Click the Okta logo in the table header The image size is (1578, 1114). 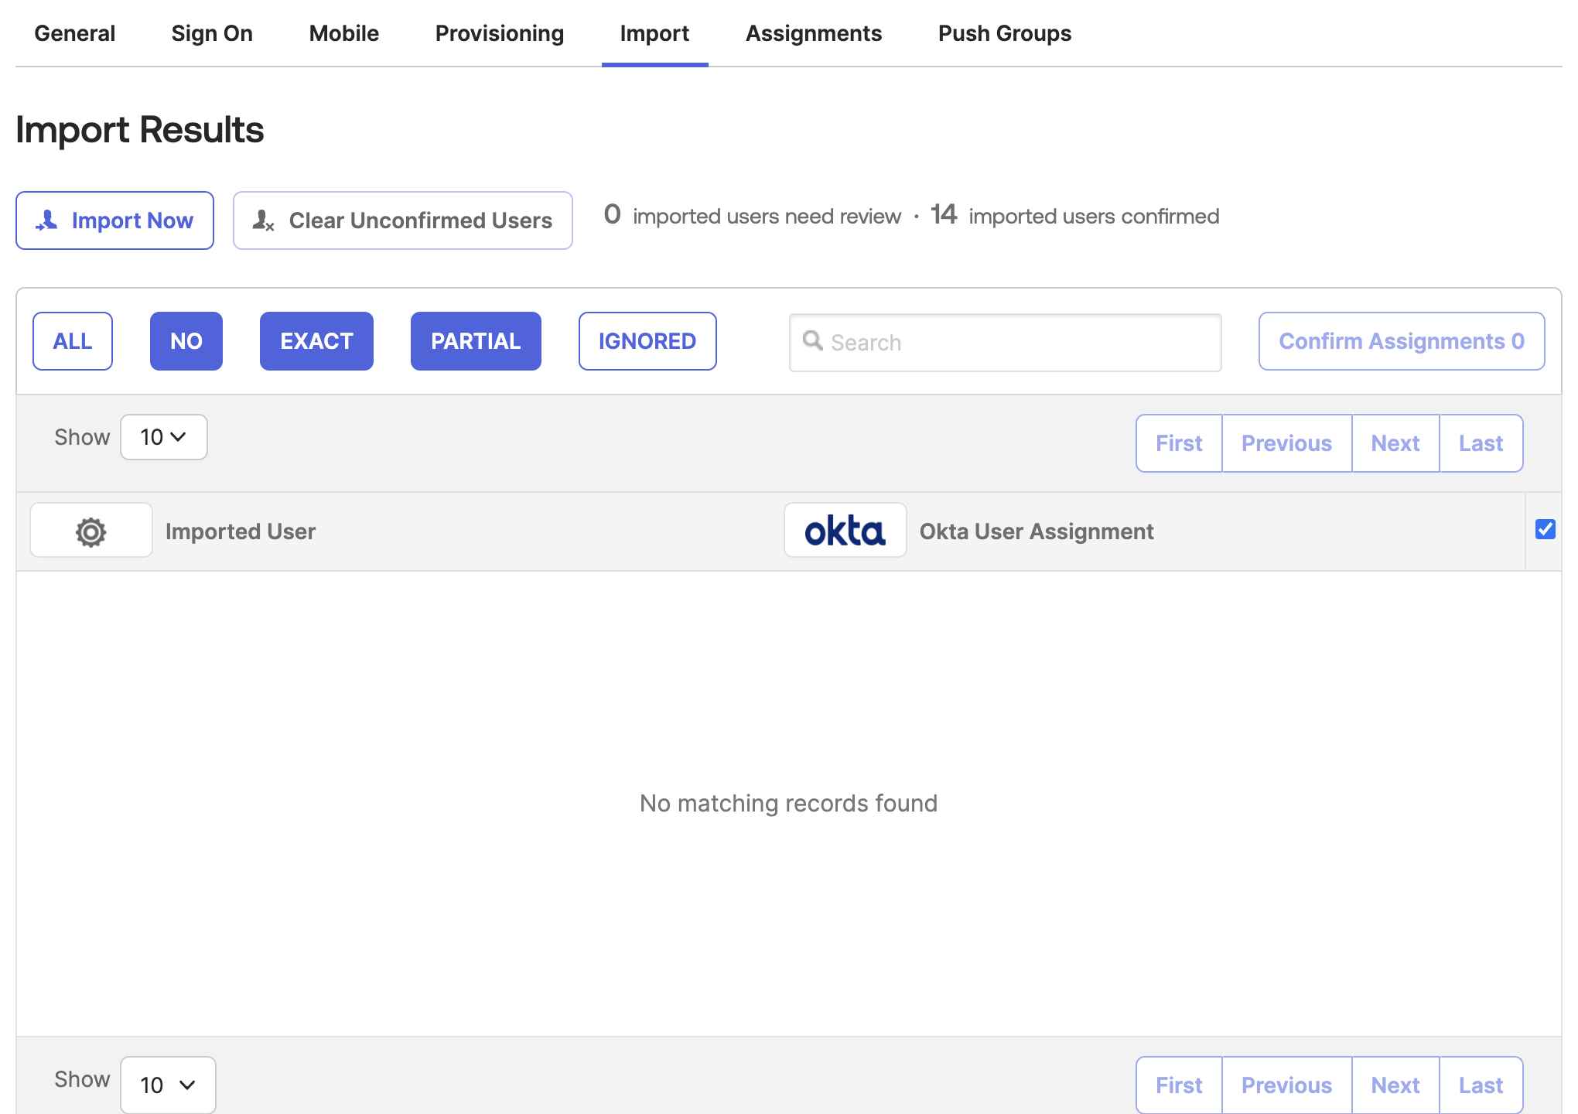click(x=845, y=531)
